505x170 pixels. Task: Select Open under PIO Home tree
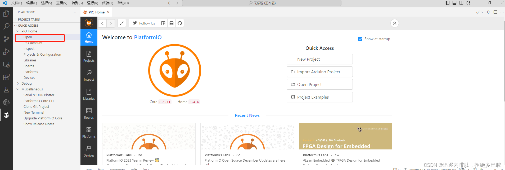[28, 37]
